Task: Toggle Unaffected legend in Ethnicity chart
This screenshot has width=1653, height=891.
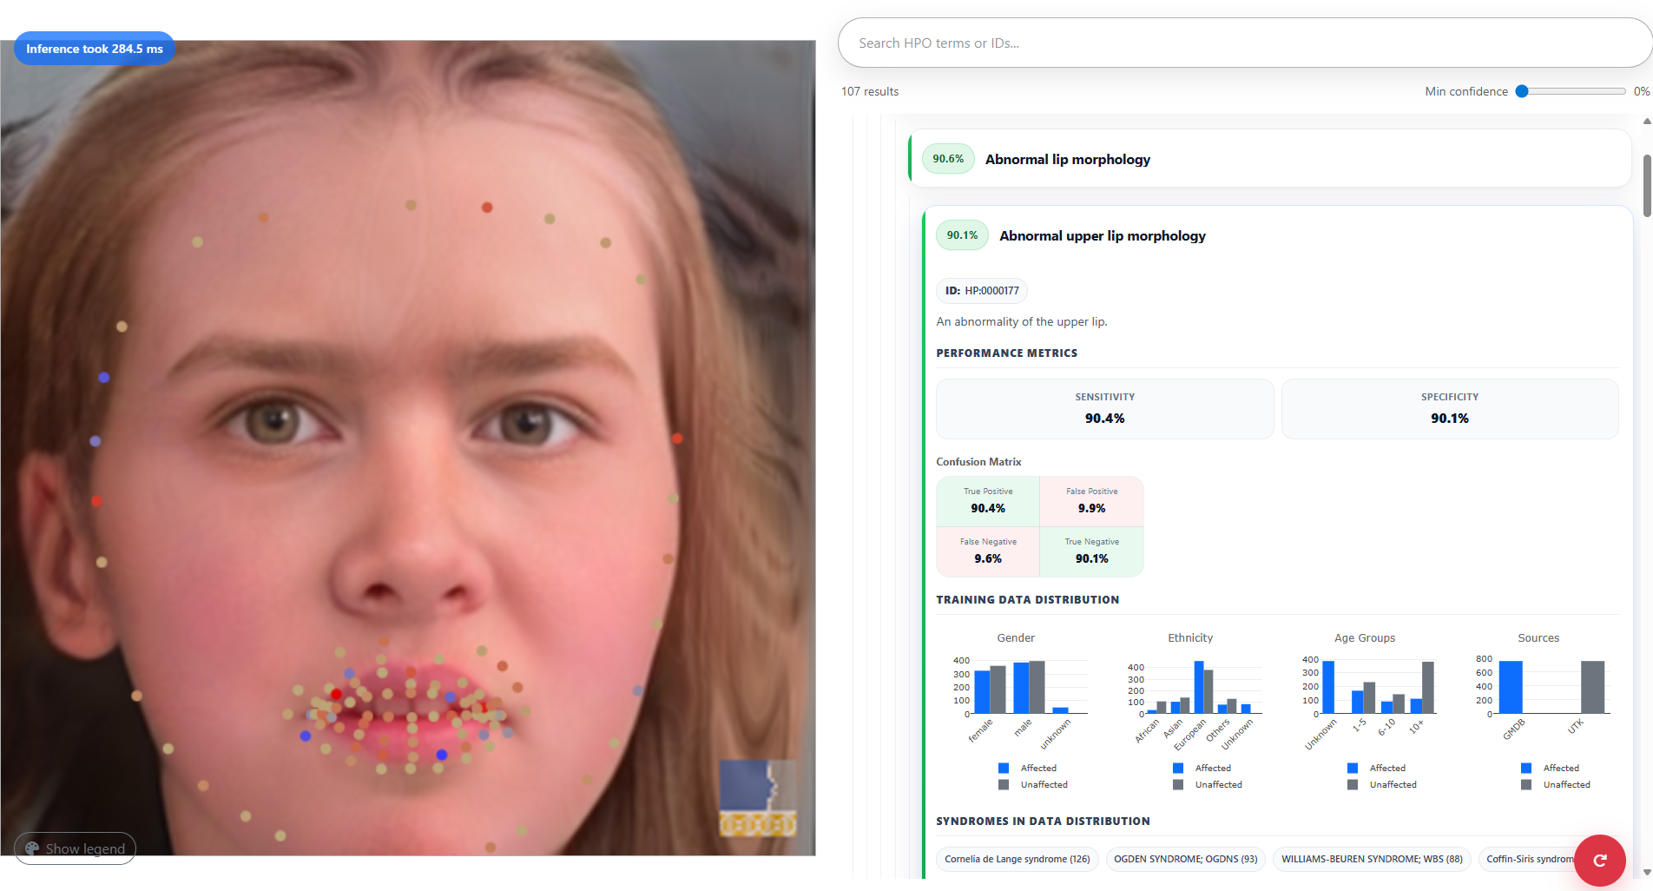Action: point(1208,784)
